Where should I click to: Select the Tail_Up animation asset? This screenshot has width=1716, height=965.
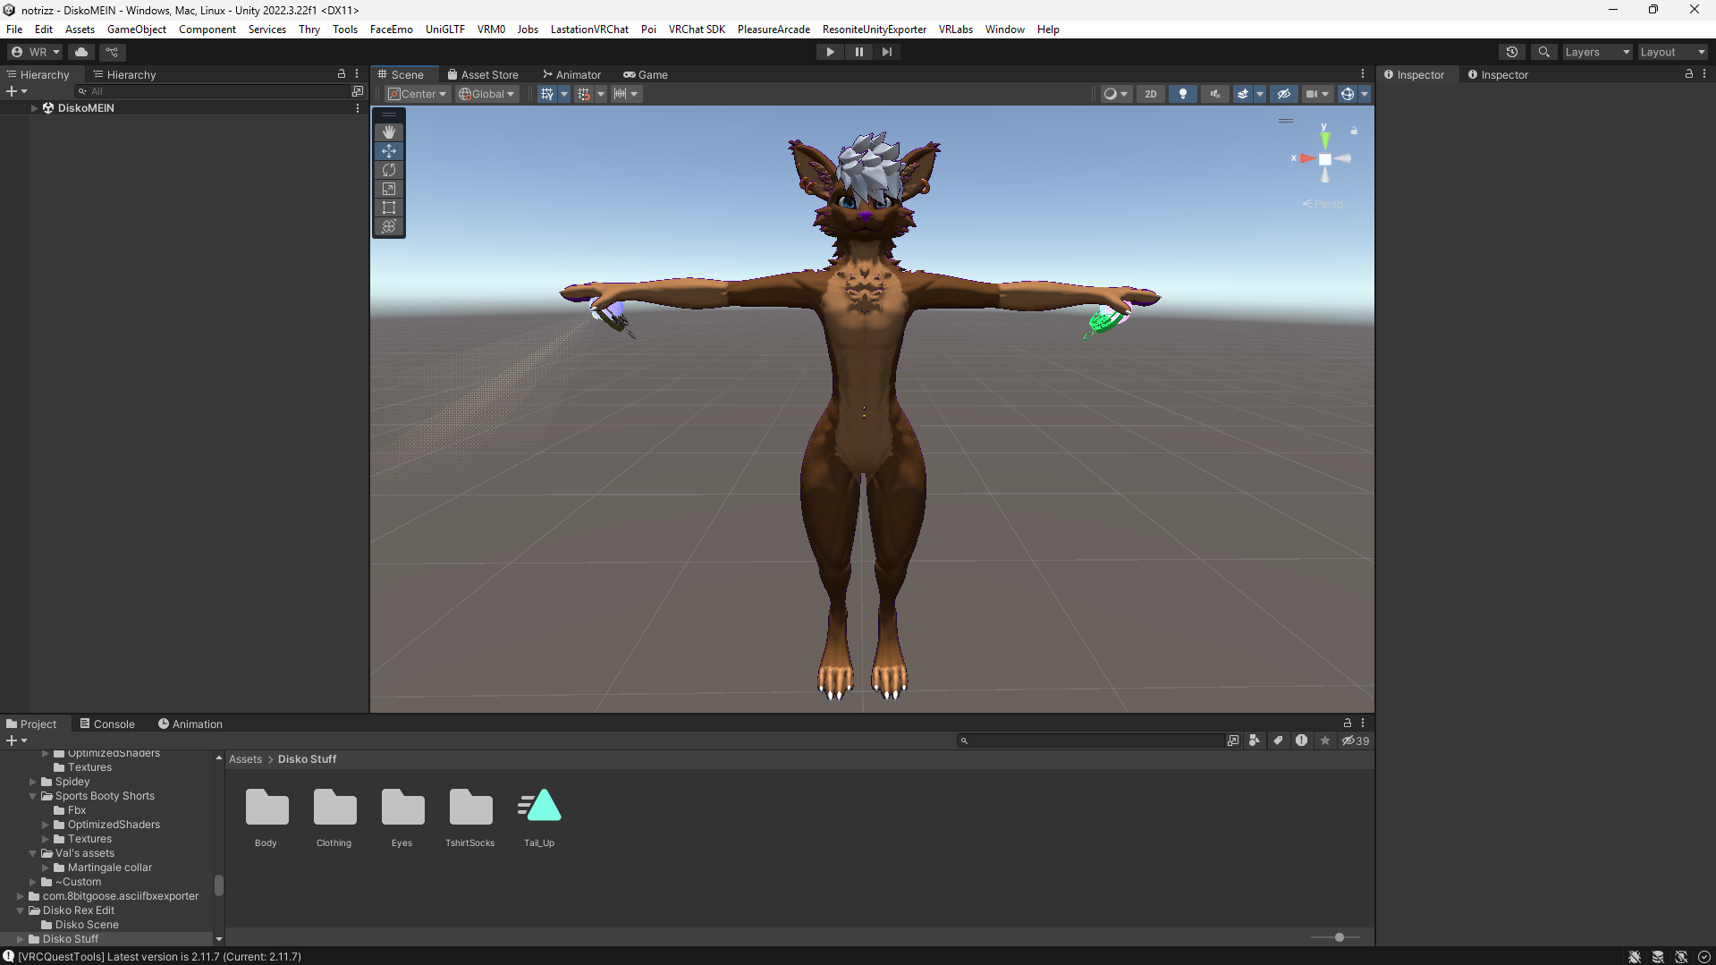tap(539, 817)
